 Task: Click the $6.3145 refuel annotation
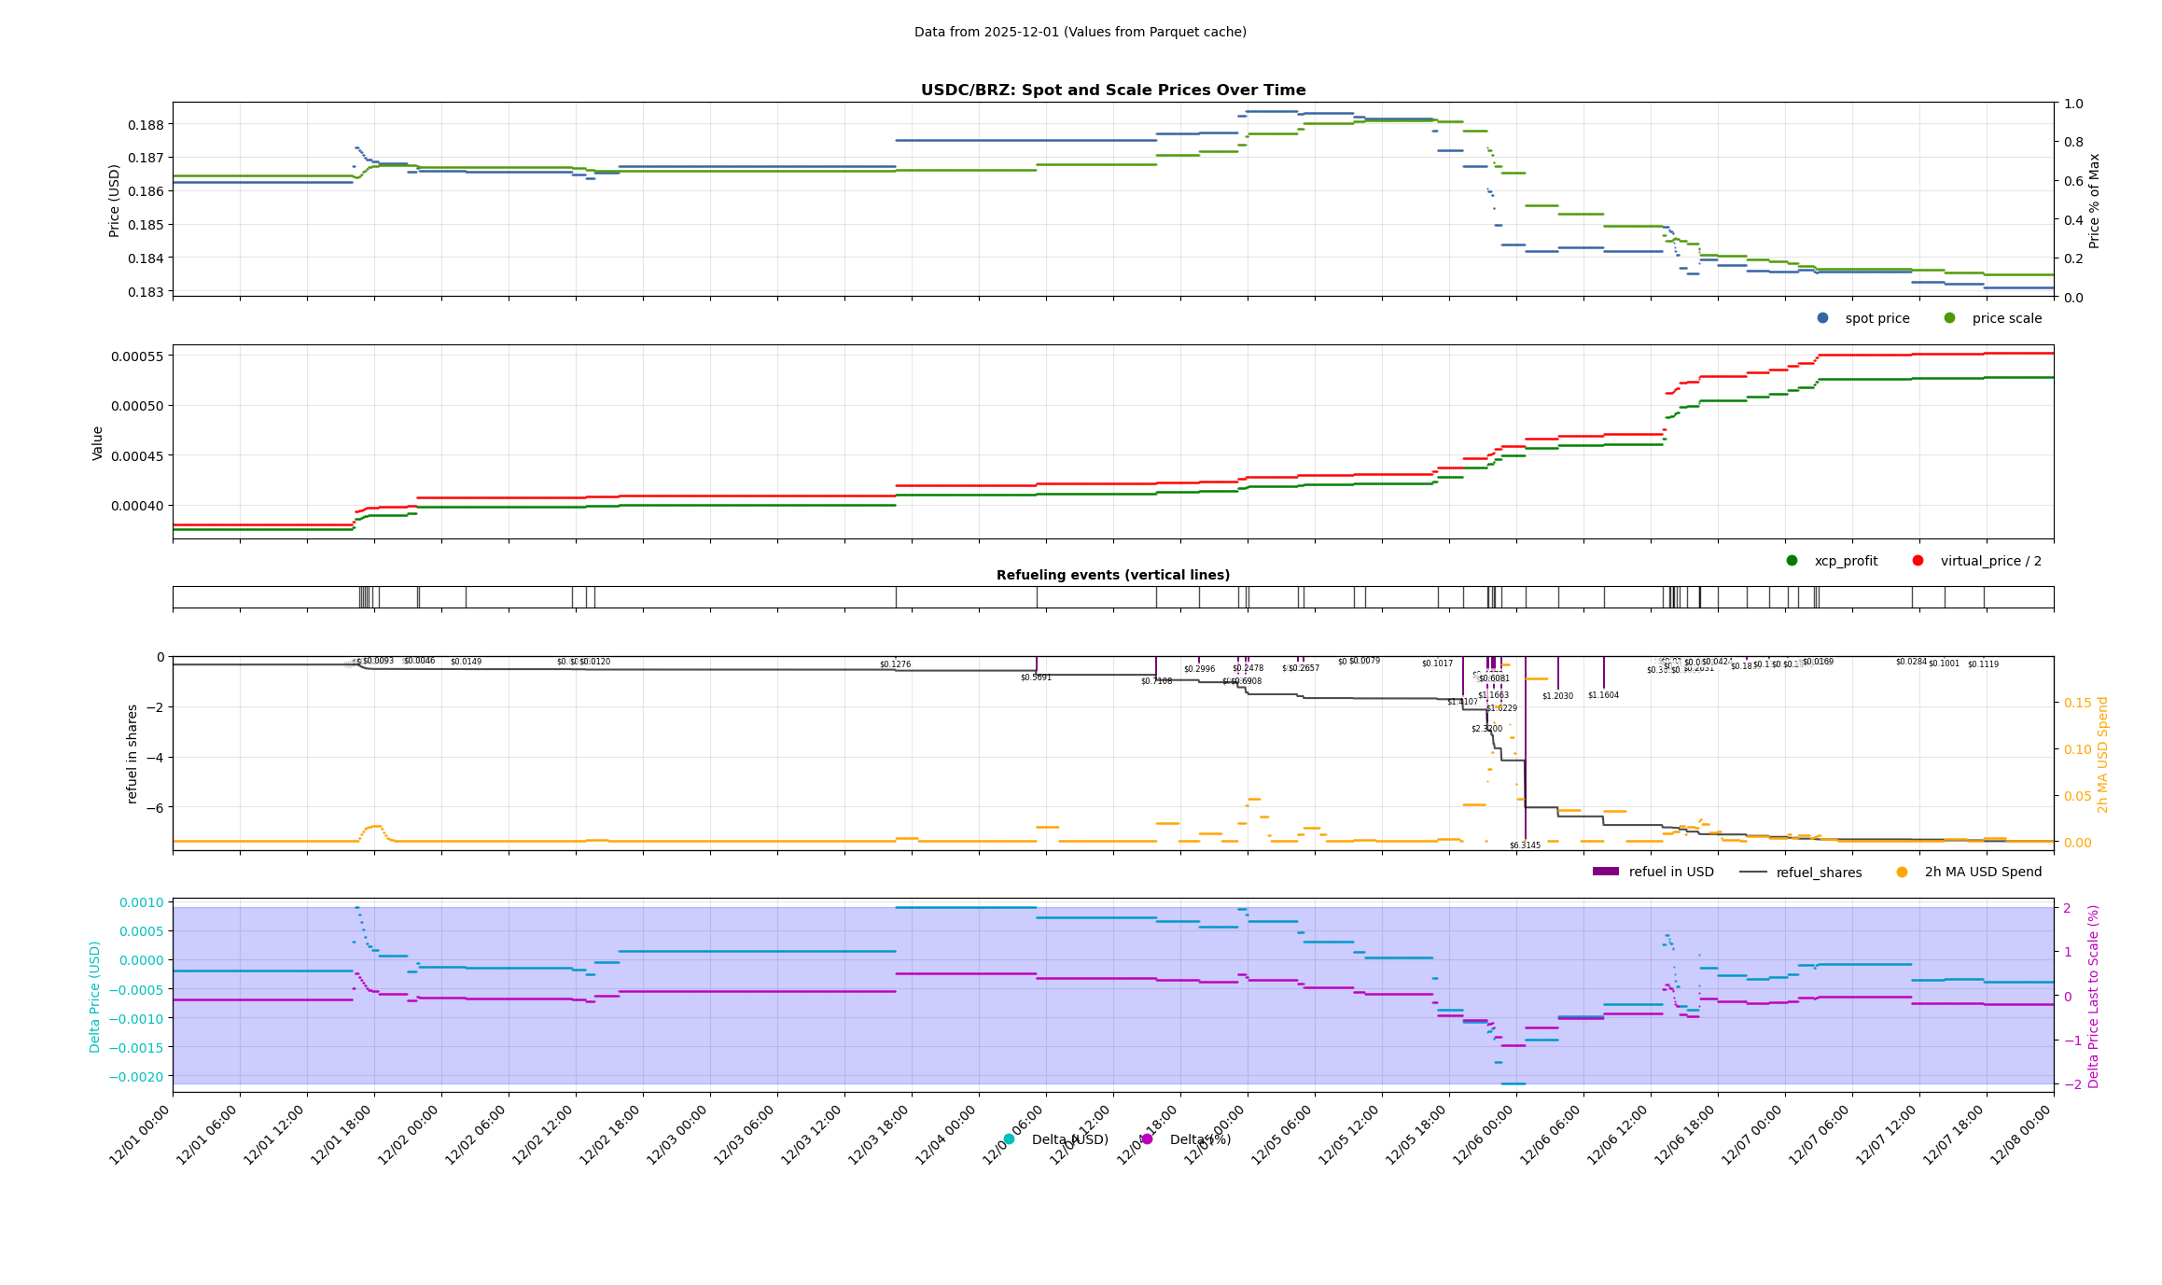pos(1525,845)
